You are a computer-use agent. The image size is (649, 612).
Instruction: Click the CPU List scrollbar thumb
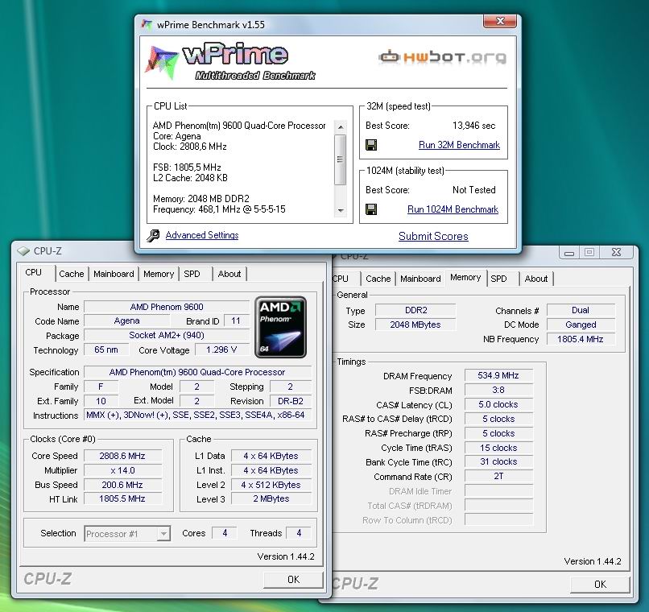click(x=341, y=159)
